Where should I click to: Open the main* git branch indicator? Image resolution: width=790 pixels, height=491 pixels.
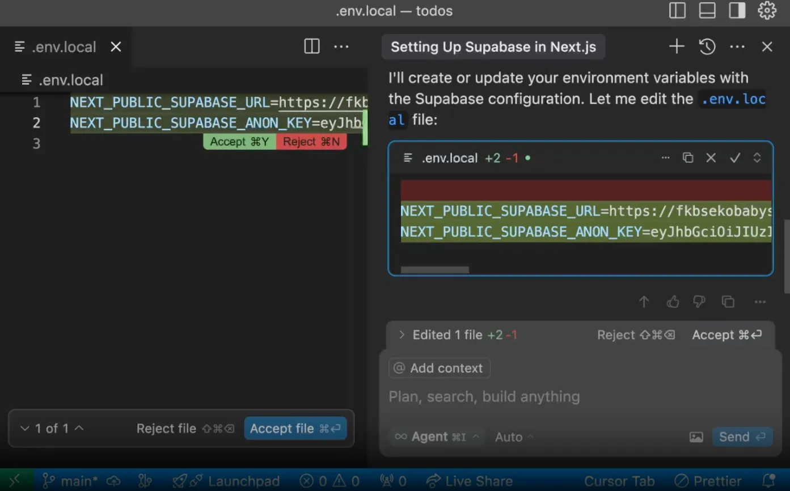click(x=71, y=481)
